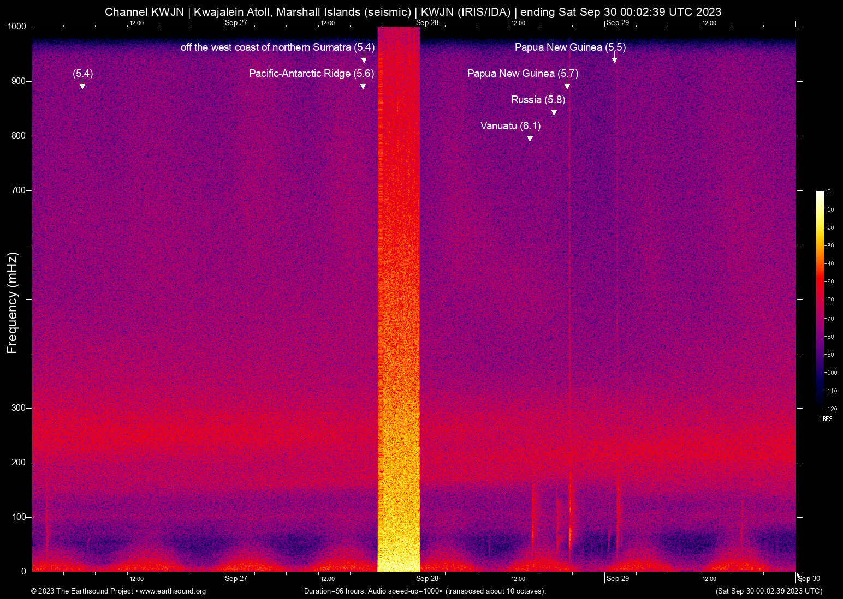Viewport: 843px width, 599px height.
Task: Click the 1000 frequency tick label
Action: 17,27
